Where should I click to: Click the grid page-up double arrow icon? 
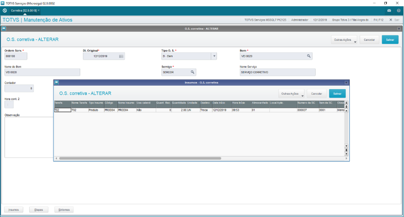346,106
